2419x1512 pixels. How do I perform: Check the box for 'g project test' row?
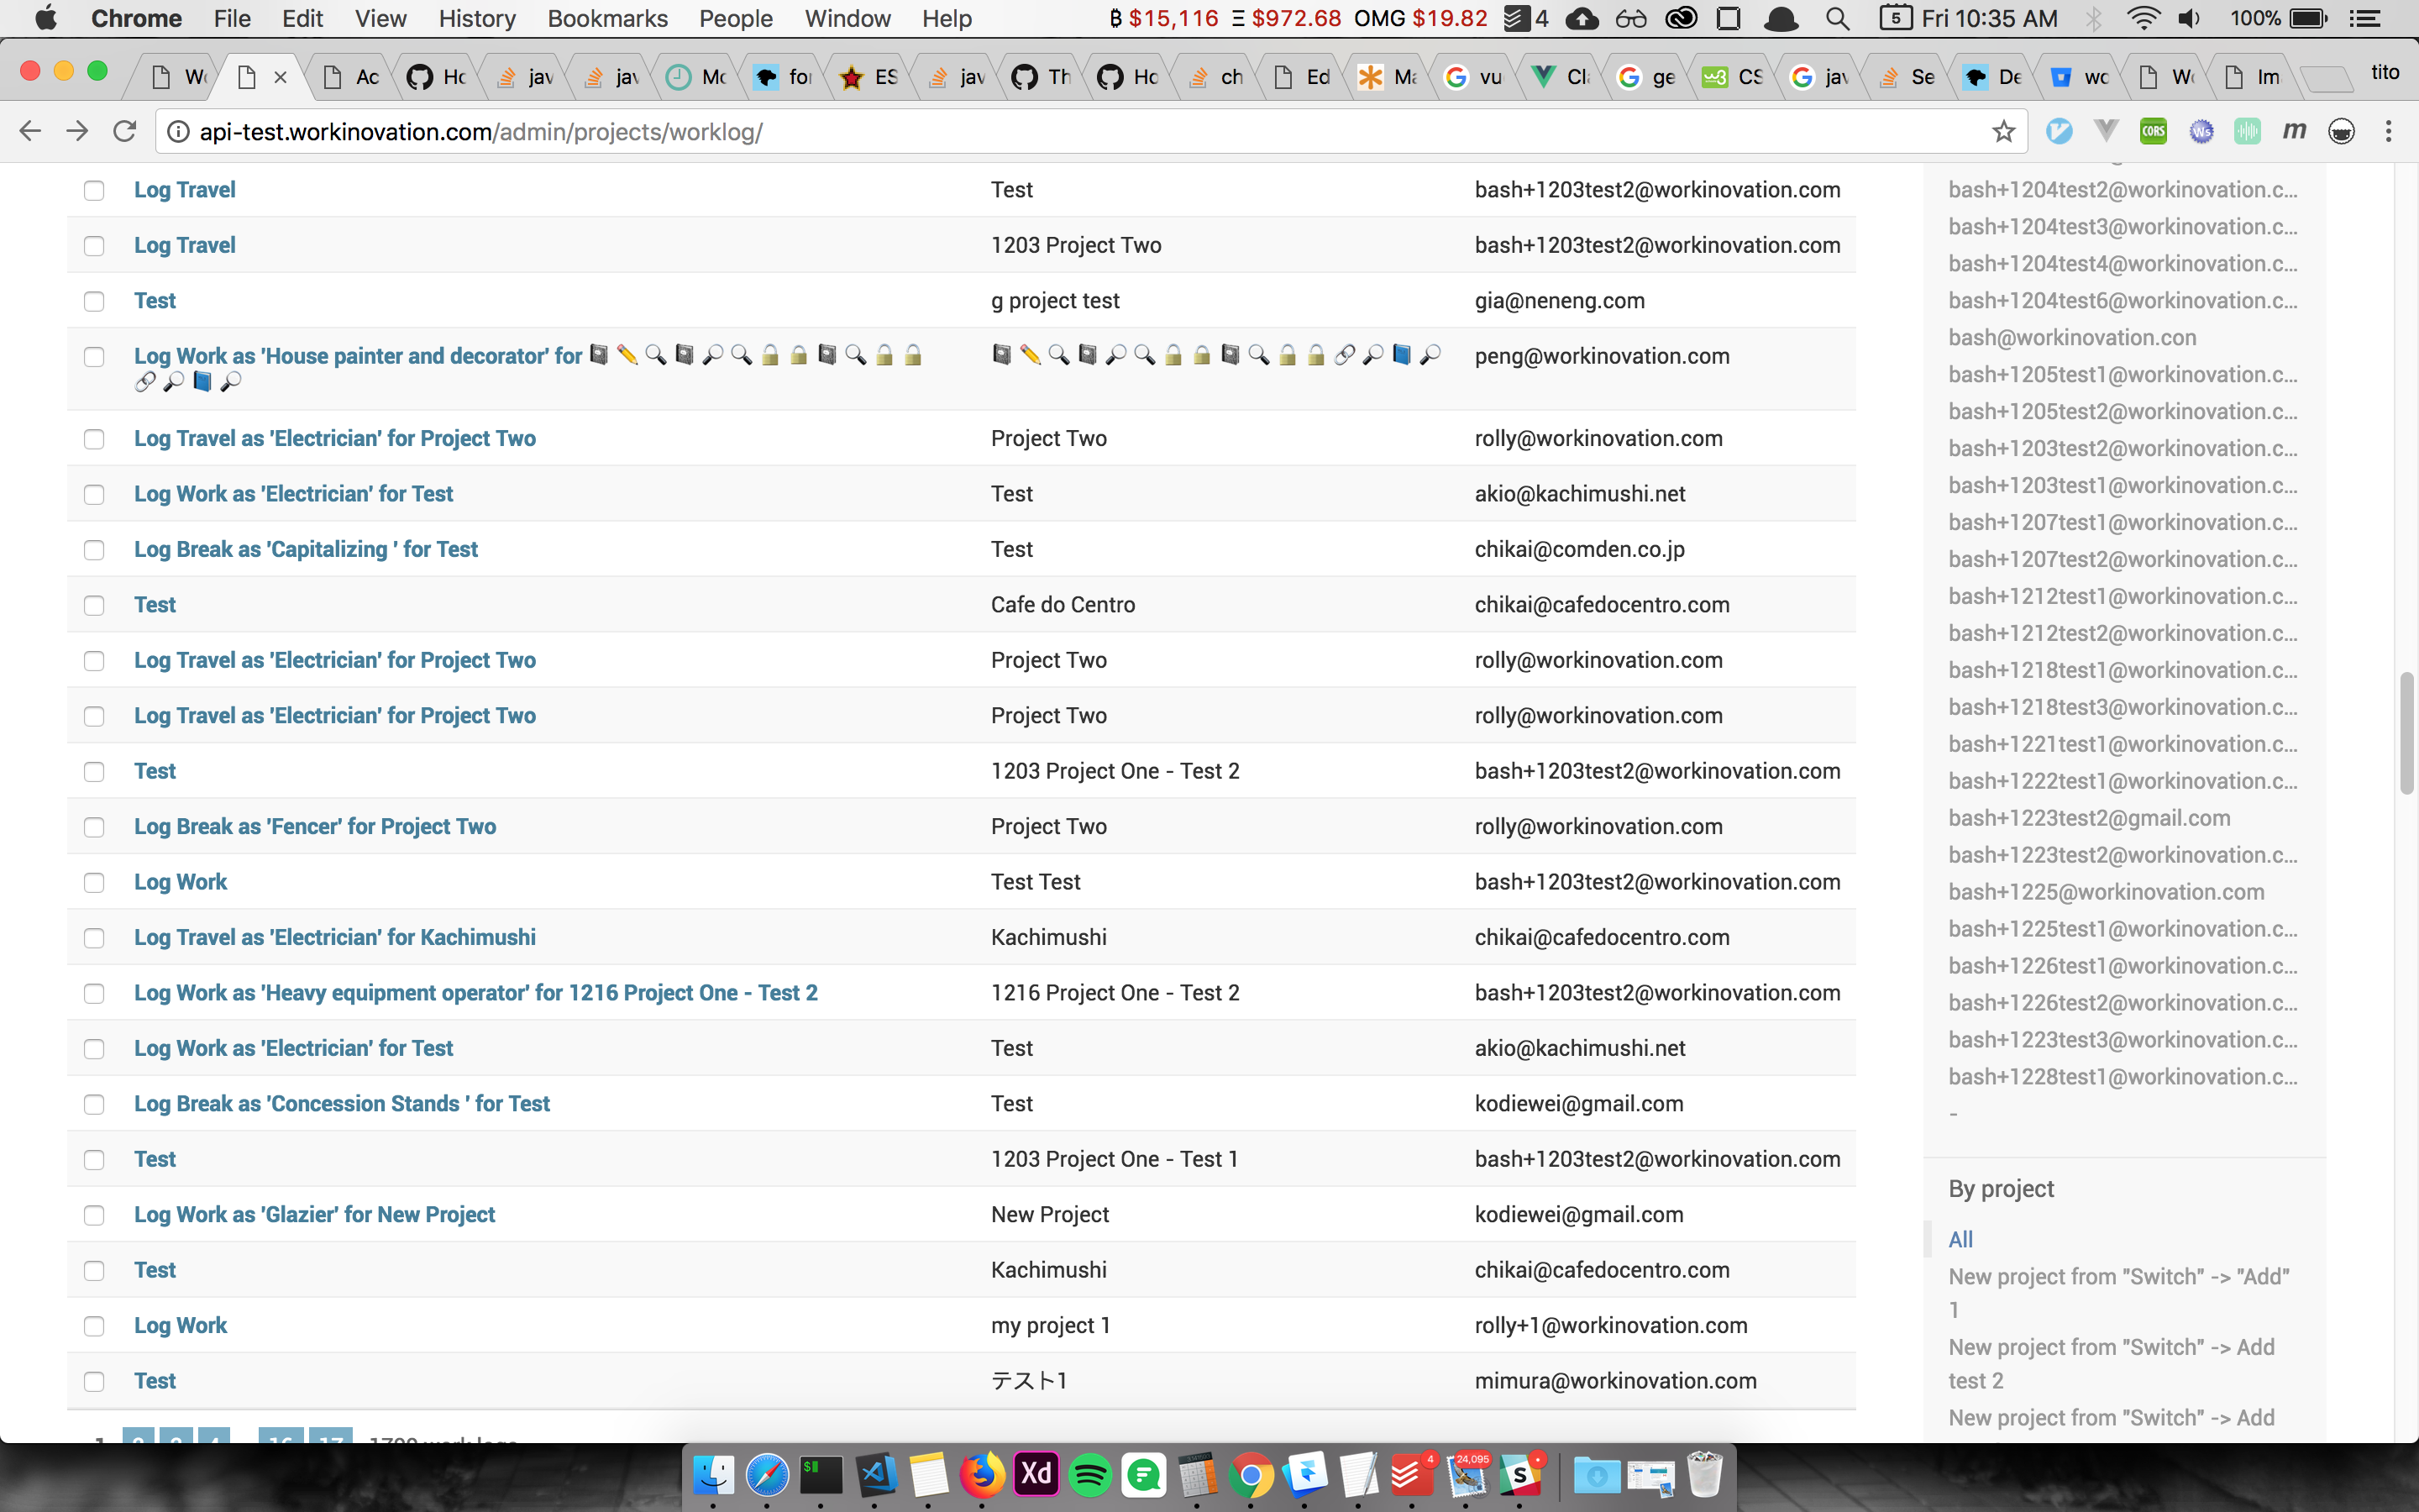[x=94, y=301]
